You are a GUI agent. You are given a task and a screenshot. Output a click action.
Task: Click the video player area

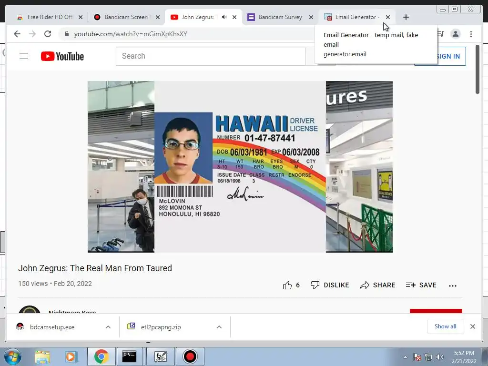pyautogui.click(x=240, y=166)
